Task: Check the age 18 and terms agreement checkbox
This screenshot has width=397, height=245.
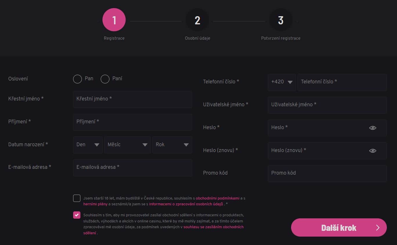Action: tap(77, 198)
